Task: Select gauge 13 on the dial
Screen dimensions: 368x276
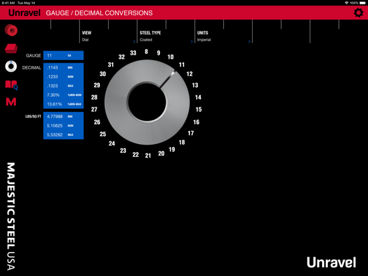Action: (x=195, y=85)
